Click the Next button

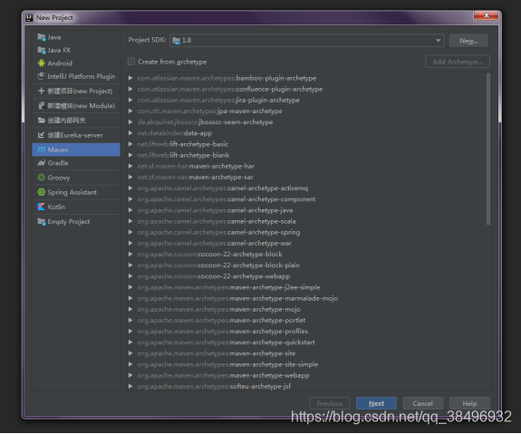(376, 403)
